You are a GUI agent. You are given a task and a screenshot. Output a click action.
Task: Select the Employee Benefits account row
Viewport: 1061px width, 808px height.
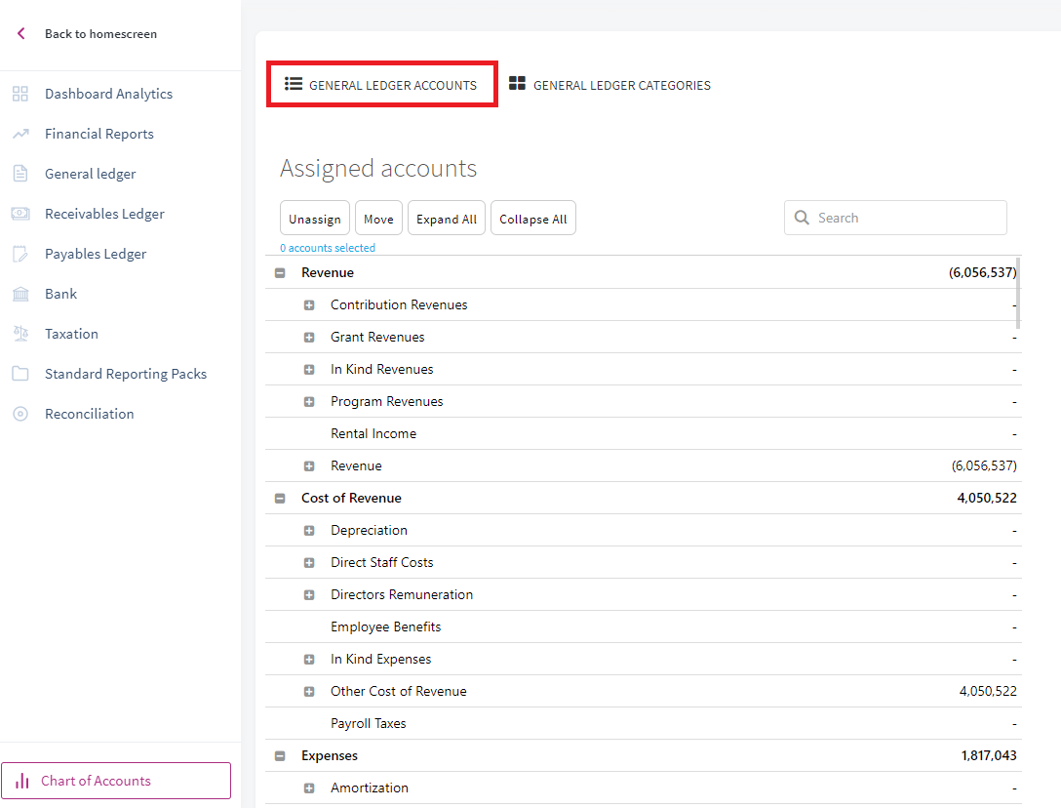(644, 626)
